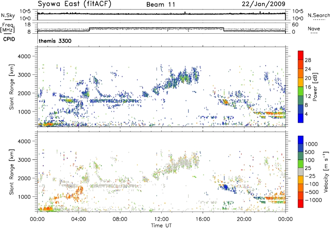Click the power colorbar label '28'

(x=308, y=60)
